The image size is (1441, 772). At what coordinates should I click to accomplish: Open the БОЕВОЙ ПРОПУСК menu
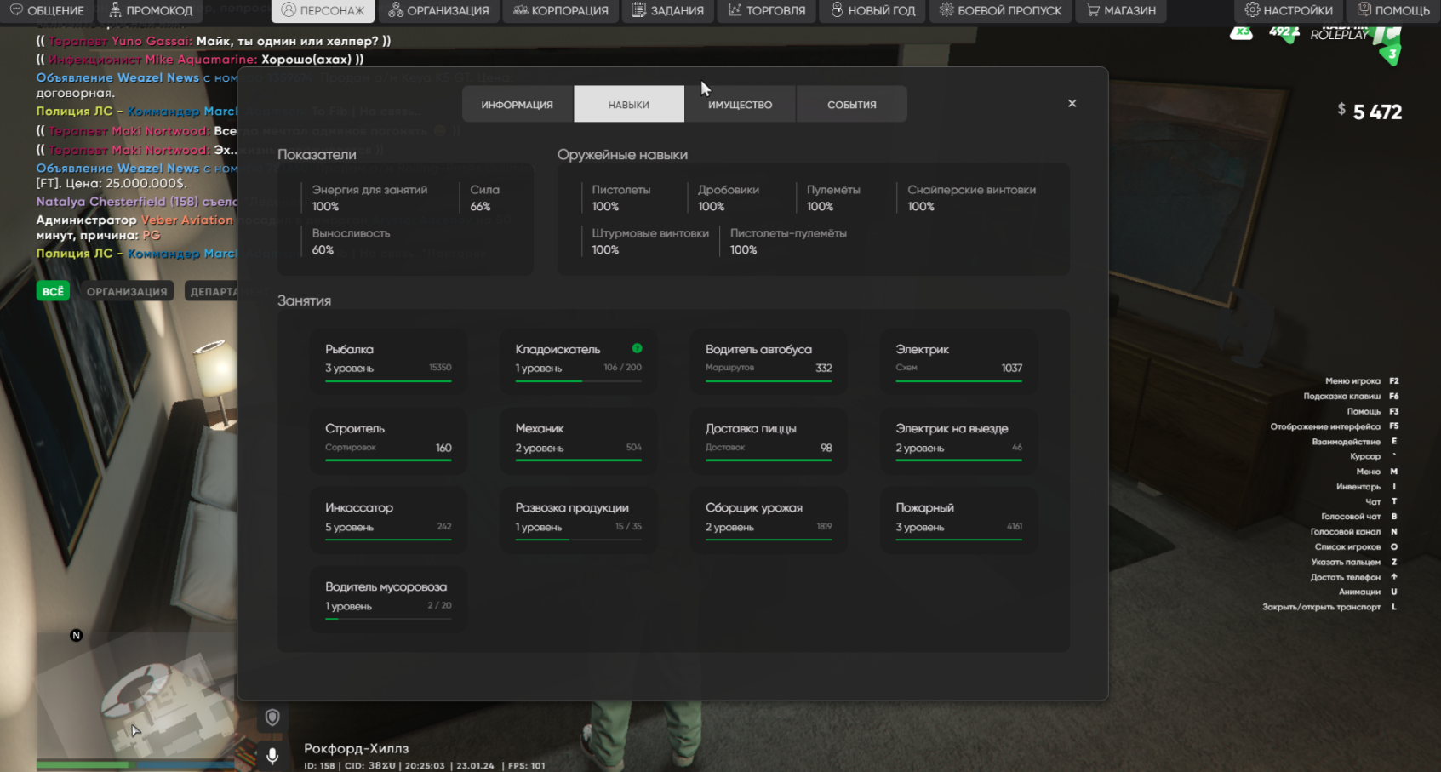tap(1000, 10)
